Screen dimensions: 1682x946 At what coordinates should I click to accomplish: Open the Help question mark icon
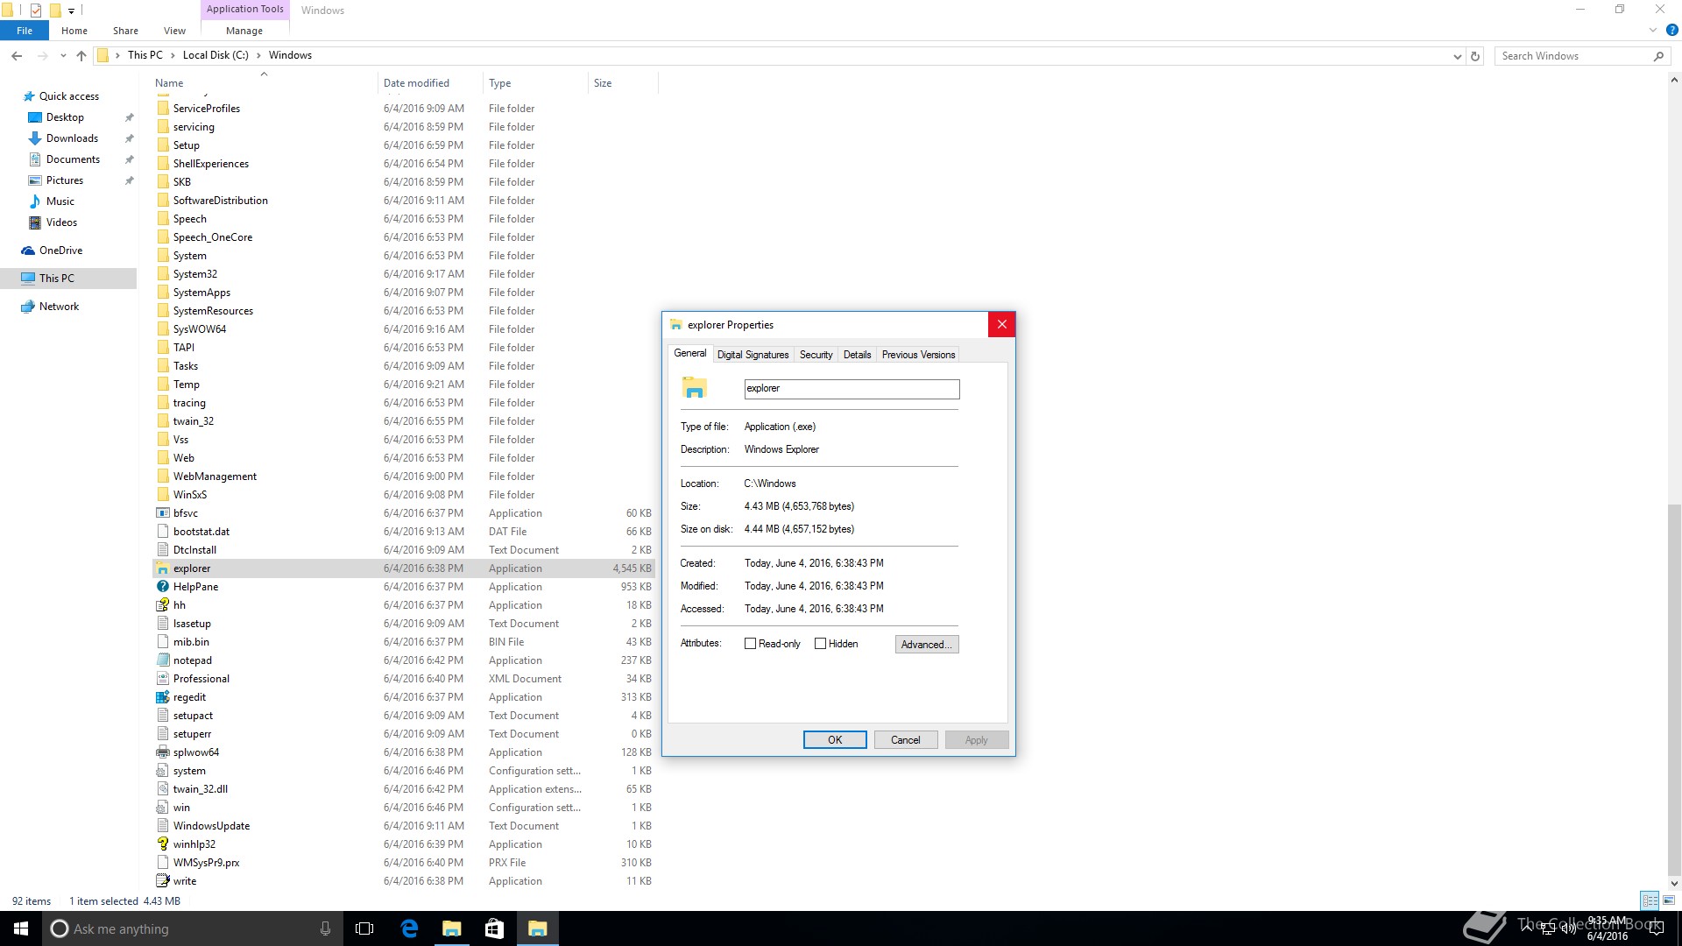tap(1671, 30)
